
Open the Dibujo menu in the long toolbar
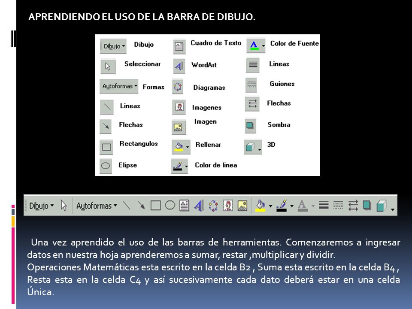(x=41, y=206)
